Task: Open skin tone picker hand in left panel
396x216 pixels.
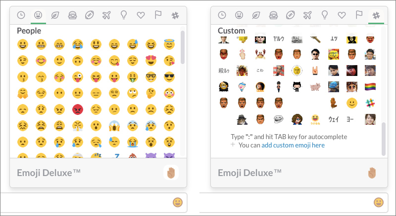Action: pos(171,173)
